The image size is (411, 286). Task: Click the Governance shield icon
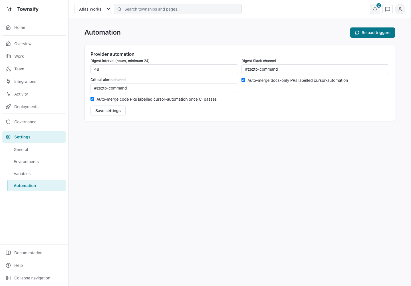[x=8, y=122]
